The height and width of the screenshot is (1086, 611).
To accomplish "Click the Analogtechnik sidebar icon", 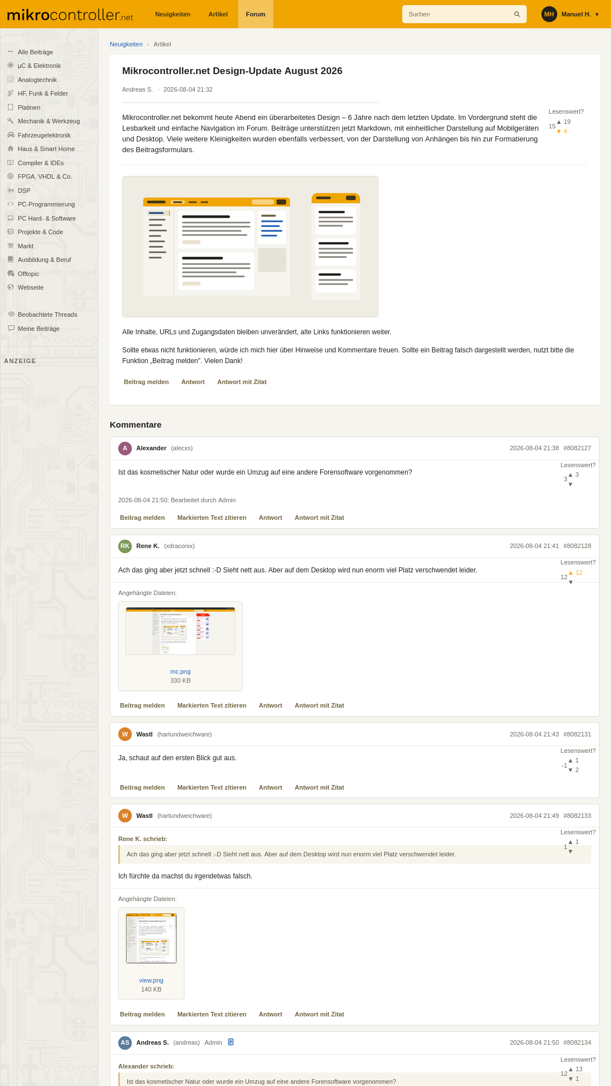I will 10,80.
